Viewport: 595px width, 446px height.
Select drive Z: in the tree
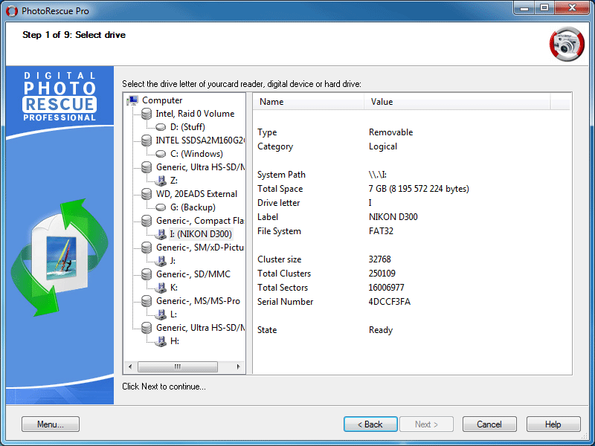coord(174,181)
